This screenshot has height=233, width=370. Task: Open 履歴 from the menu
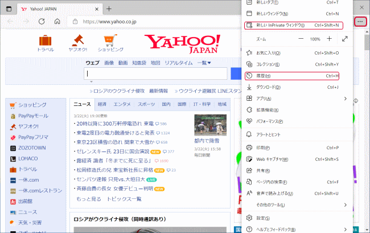(x=292, y=76)
